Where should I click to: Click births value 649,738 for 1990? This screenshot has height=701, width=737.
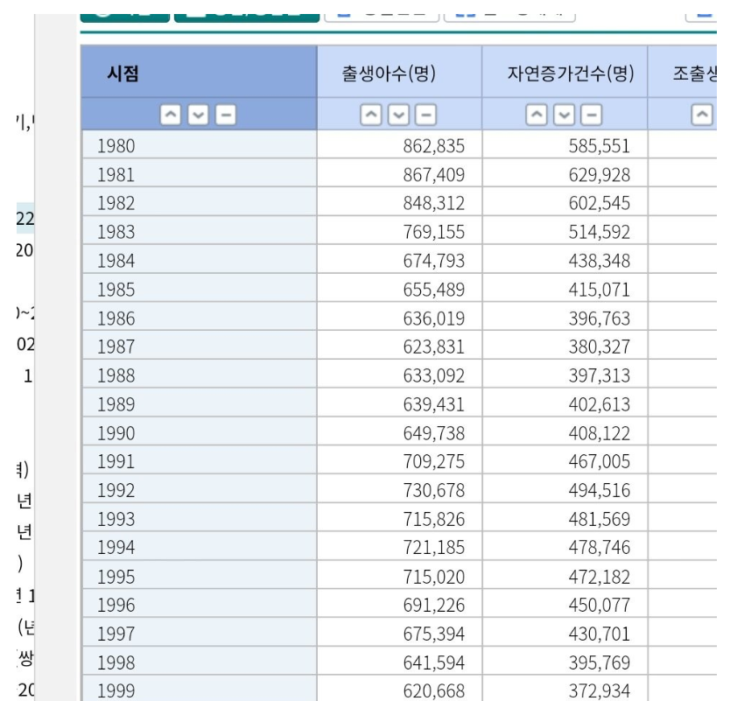(434, 433)
